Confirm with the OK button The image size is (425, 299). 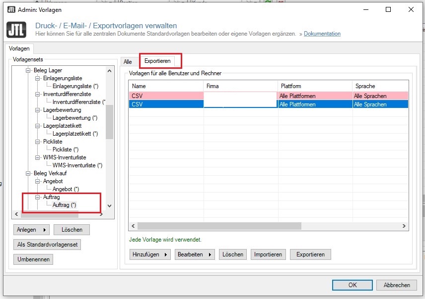(x=352, y=285)
